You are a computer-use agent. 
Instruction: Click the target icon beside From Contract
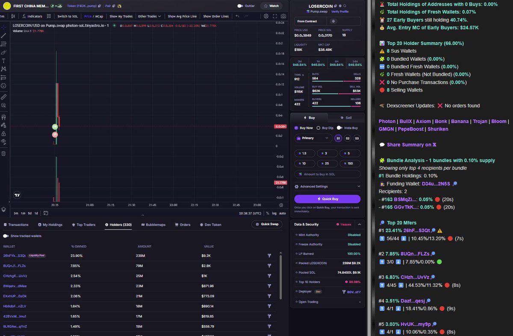pyautogui.click(x=333, y=21)
